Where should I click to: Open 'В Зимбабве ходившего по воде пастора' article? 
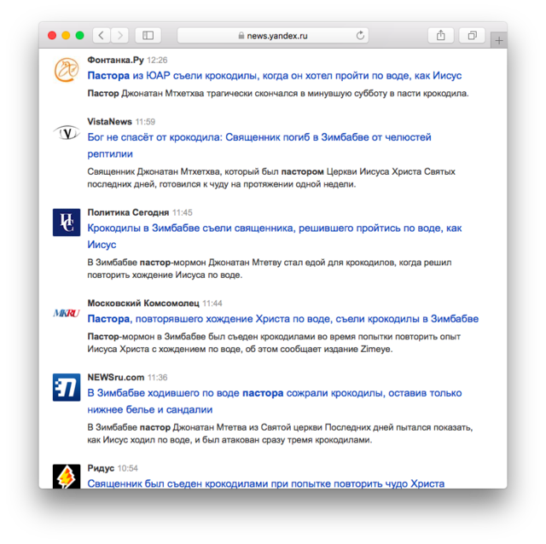pyautogui.click(x=274, y=393)
